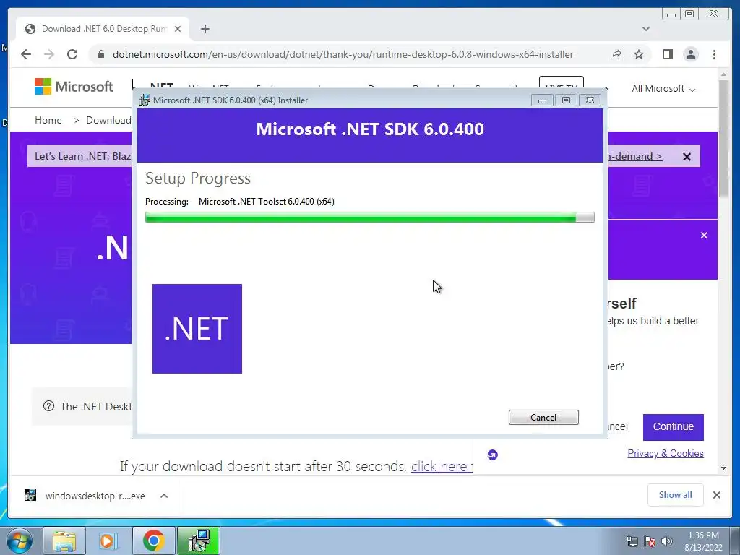Click the downloaded exe file icon

click(30, 495)
